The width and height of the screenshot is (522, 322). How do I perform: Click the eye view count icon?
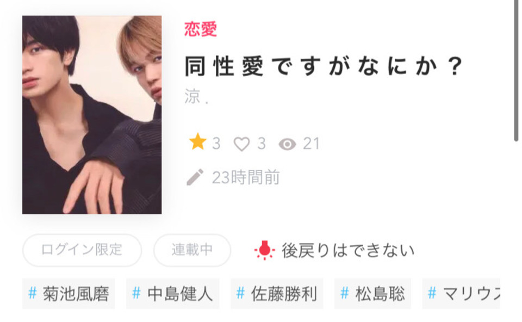[287, 145]
